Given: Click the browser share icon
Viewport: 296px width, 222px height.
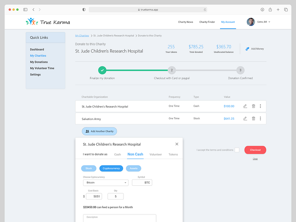Looking at the screenshot, I should point(270,9).
